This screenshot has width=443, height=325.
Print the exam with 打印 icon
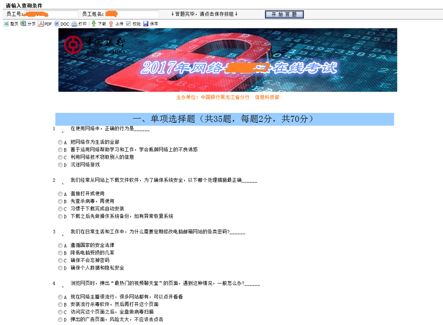74,24
